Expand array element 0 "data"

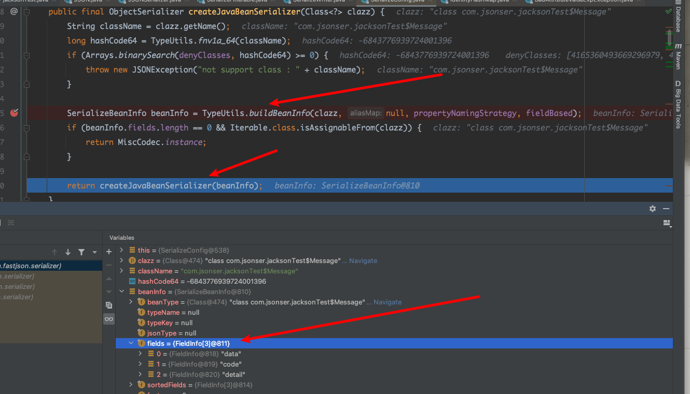(141, 354)
